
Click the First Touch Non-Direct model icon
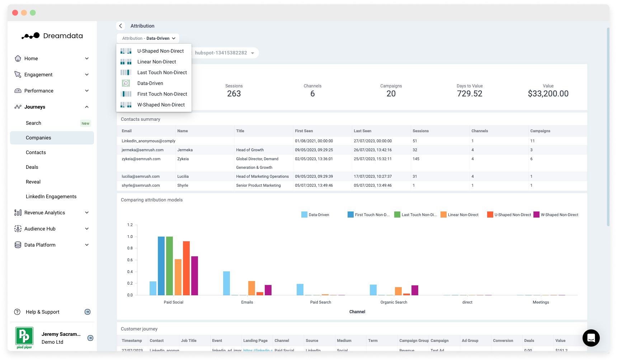coord(126,94)
